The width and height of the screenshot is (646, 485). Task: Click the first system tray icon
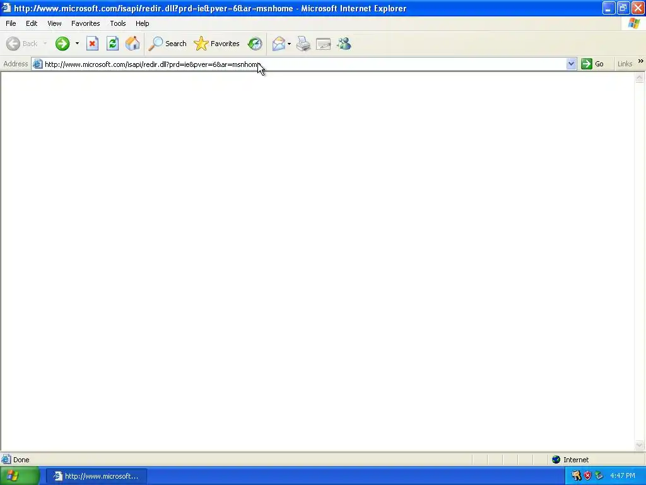coord(577,476)
